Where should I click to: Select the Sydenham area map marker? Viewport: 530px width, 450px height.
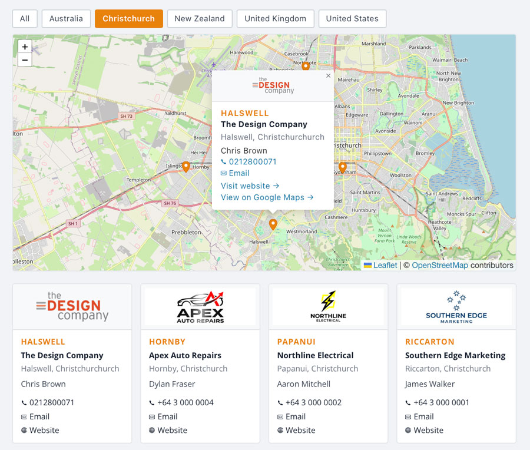coord(342,167)
